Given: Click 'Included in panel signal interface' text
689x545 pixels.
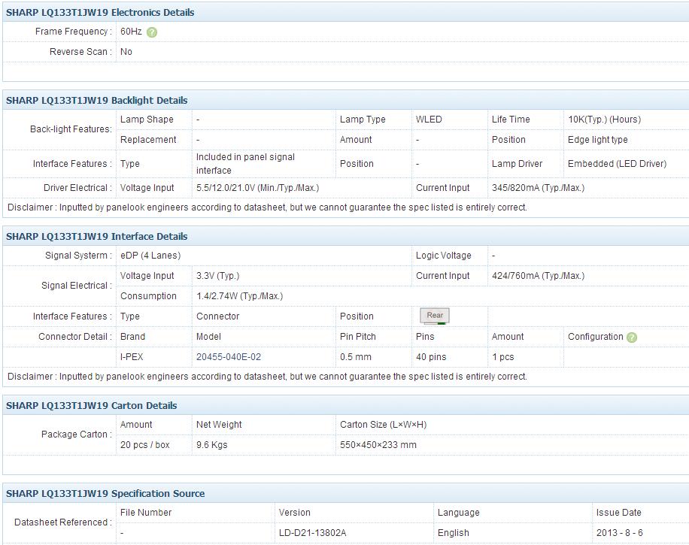Looking at the screenshot, I should (245, 164).
